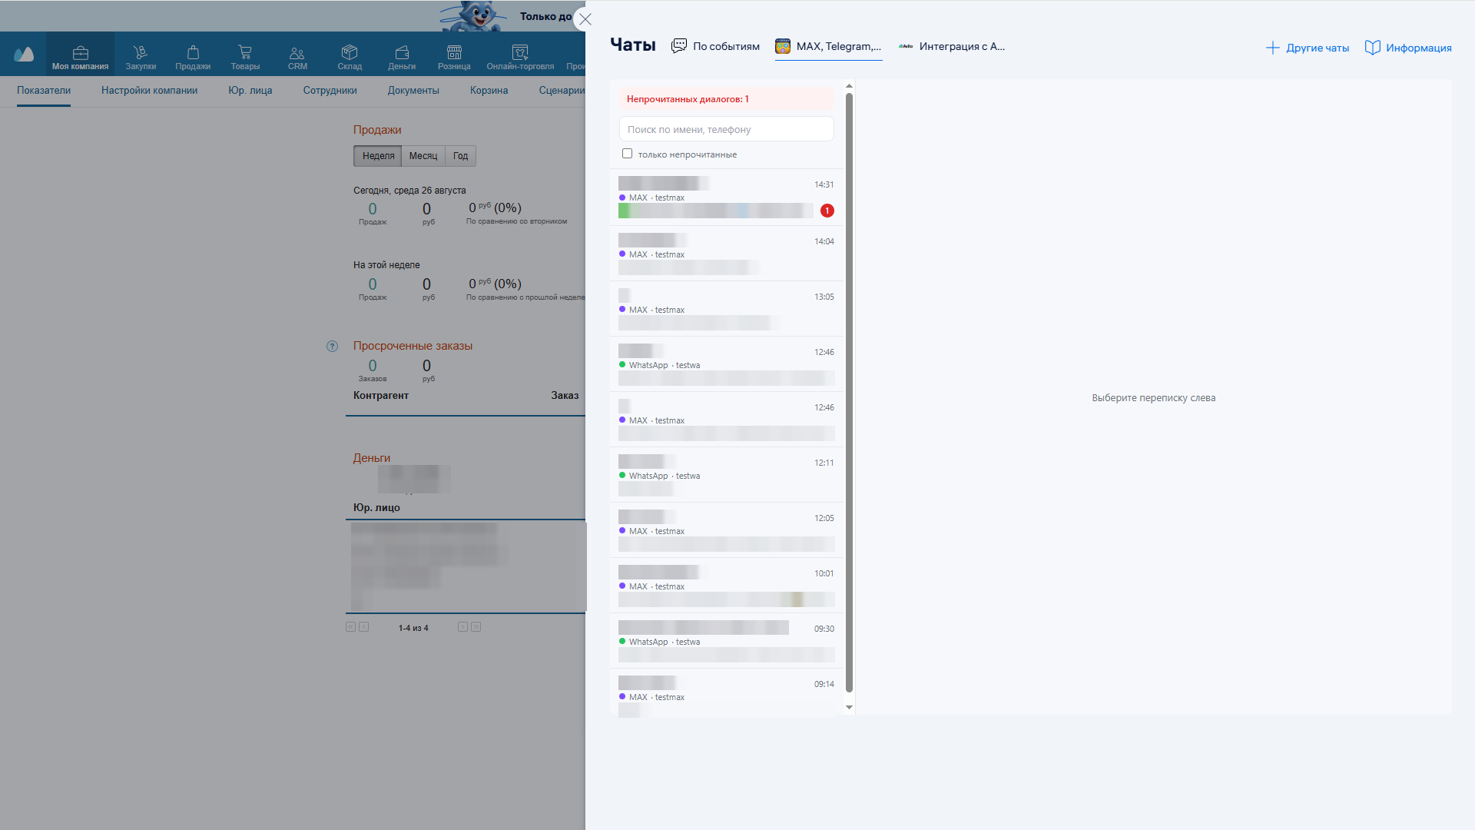
Task: Open the Розница retail icon
Action: click(x=454, y=51)
